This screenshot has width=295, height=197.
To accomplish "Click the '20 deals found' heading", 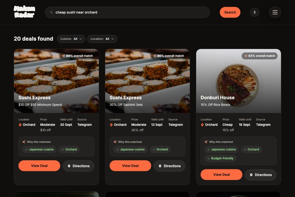I will pos(33,39).
